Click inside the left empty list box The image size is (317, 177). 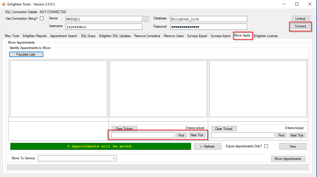[x=59, y=89]
